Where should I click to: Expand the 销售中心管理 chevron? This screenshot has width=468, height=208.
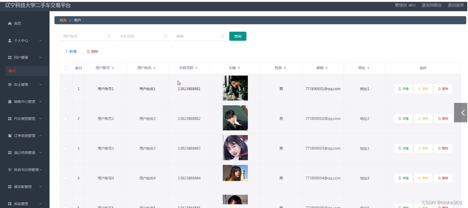(41, 101)
